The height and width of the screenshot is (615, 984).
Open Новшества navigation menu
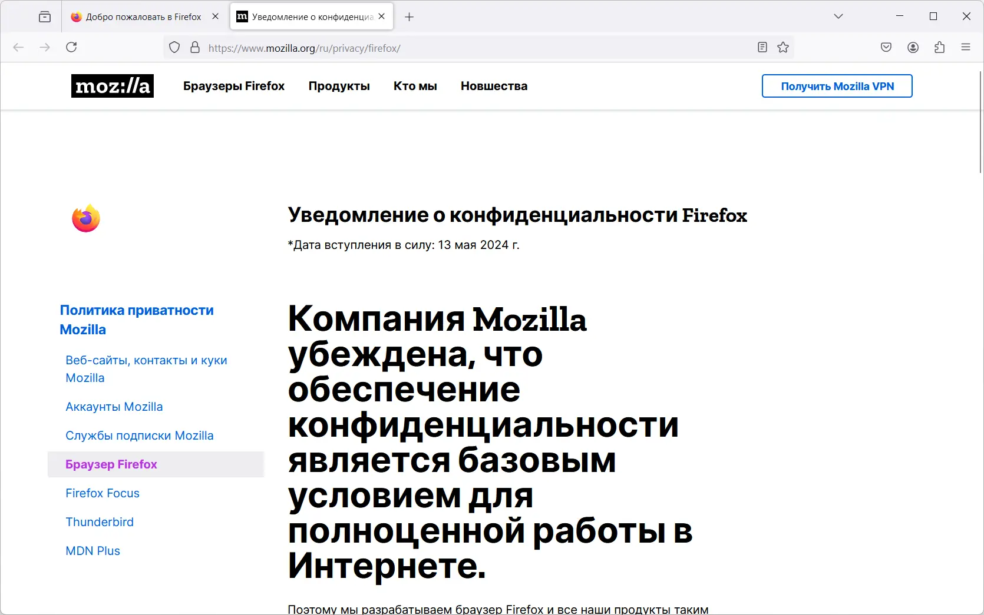pyautogui.click(x=494, y=86)
